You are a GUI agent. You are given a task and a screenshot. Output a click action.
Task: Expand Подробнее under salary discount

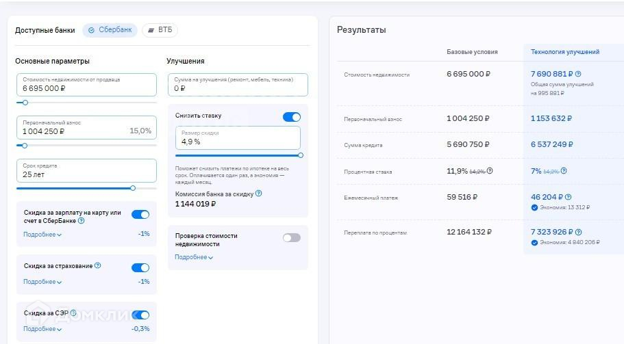42,235
